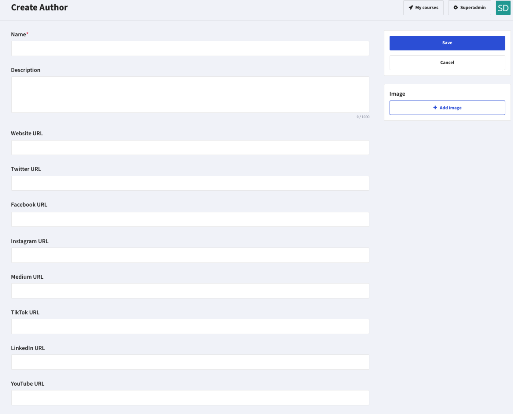Click the Twitter URL field
Screen dimensions: 513x414
tap(190, 183)
